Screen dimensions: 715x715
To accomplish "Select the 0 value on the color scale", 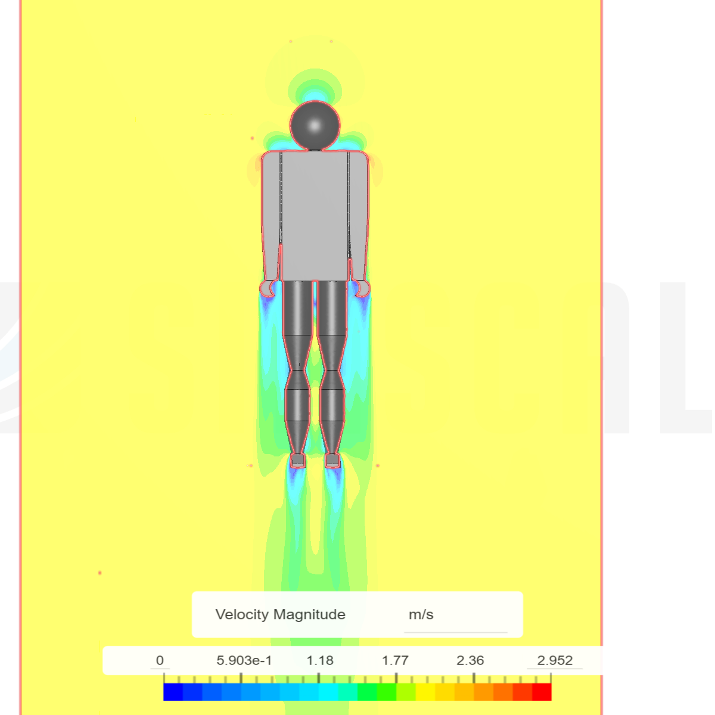I will click(x=160, y=660).
